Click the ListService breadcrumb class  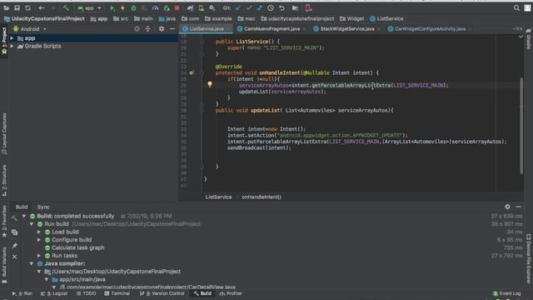pyautogui.click(x=386, y=18)
